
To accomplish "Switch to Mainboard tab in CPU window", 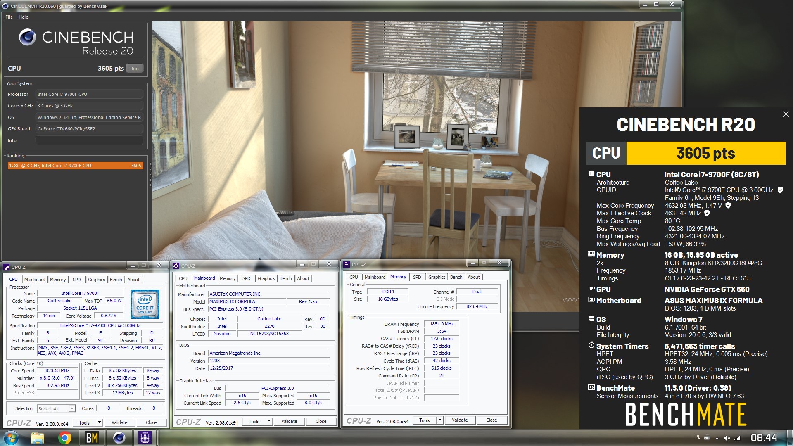I will coord(35,280).
